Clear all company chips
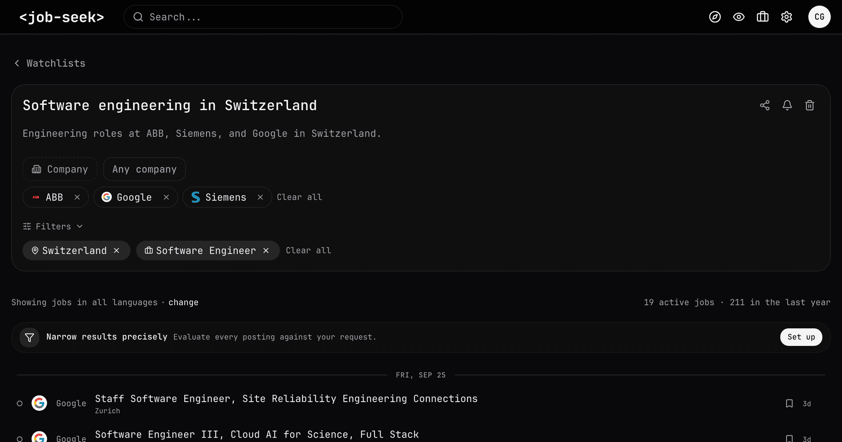 [299, 197]
